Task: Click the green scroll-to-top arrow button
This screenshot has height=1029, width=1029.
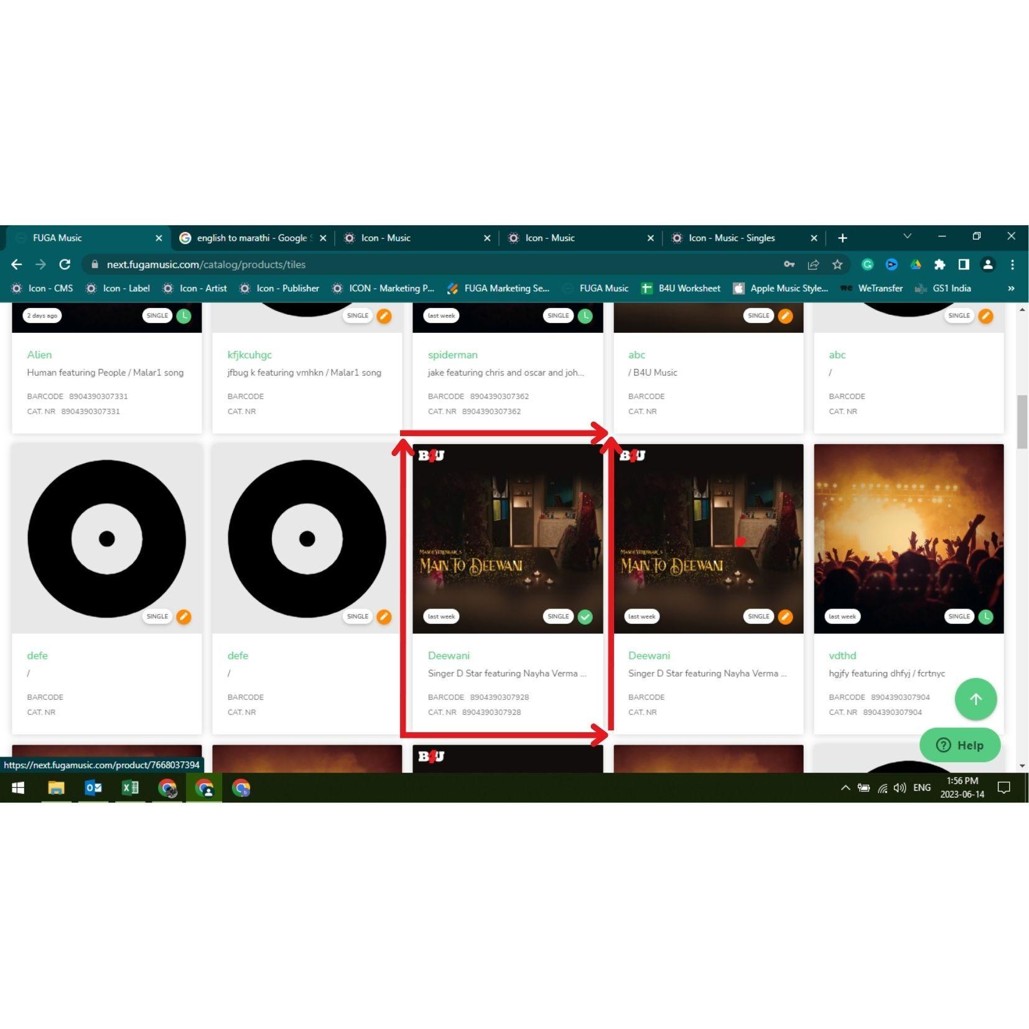Action: (975, 699)
